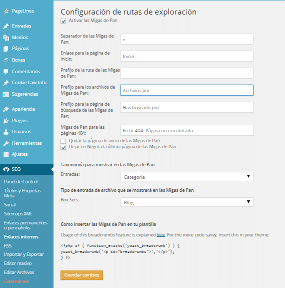Open the Editor masivo submenu entry

18,263
